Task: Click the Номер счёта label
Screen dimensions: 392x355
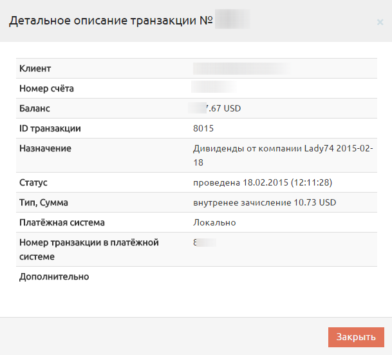Action: point(46,88)
